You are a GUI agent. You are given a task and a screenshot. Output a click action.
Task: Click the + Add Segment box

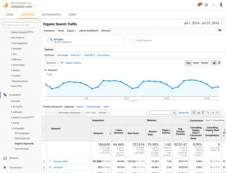pos(166,40)
